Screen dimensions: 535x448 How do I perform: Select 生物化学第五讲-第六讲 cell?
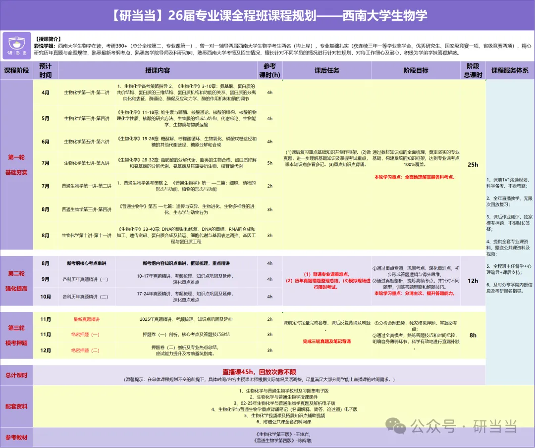click(x=87, y=142)
